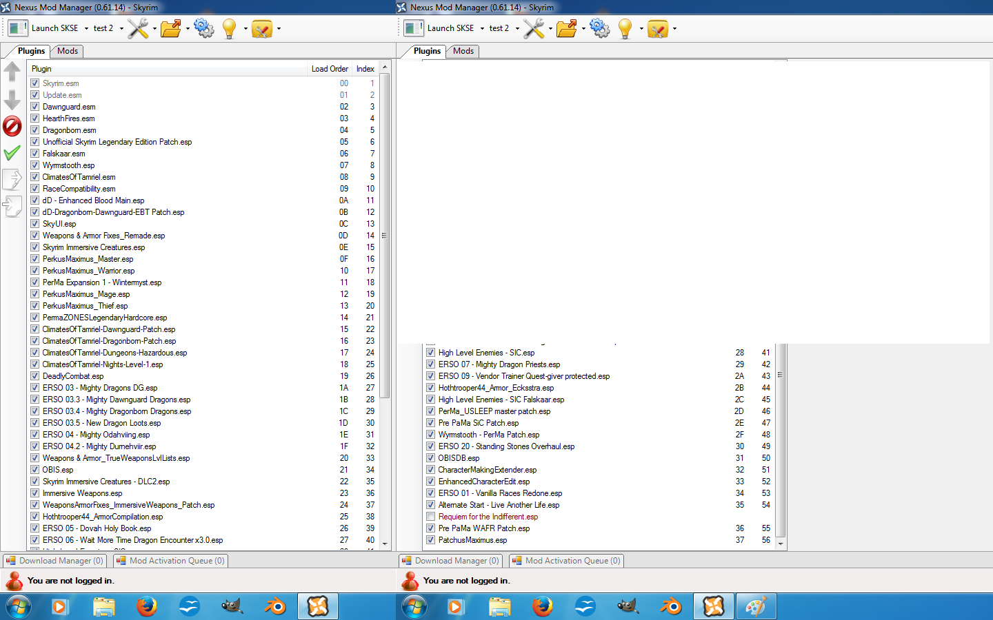Open Launch SKSE dropdown arrow in right window

482,29
